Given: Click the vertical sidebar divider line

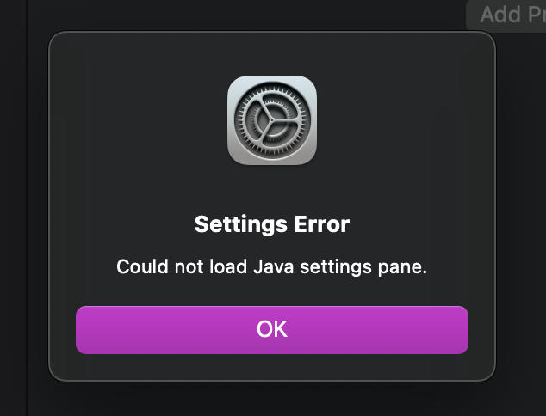Looking at the screenshot, I should click(x=27, y=209).
